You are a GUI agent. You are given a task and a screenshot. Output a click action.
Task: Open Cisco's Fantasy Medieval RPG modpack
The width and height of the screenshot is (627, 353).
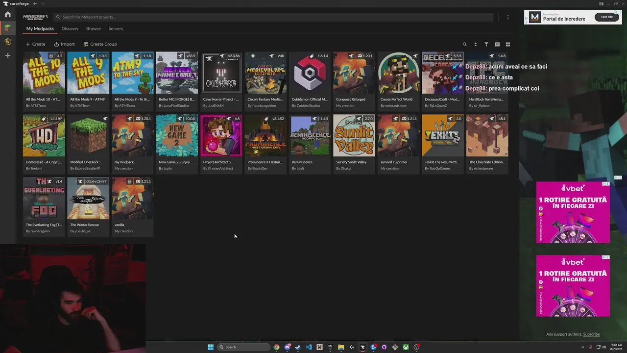click(x=265, y=81)
